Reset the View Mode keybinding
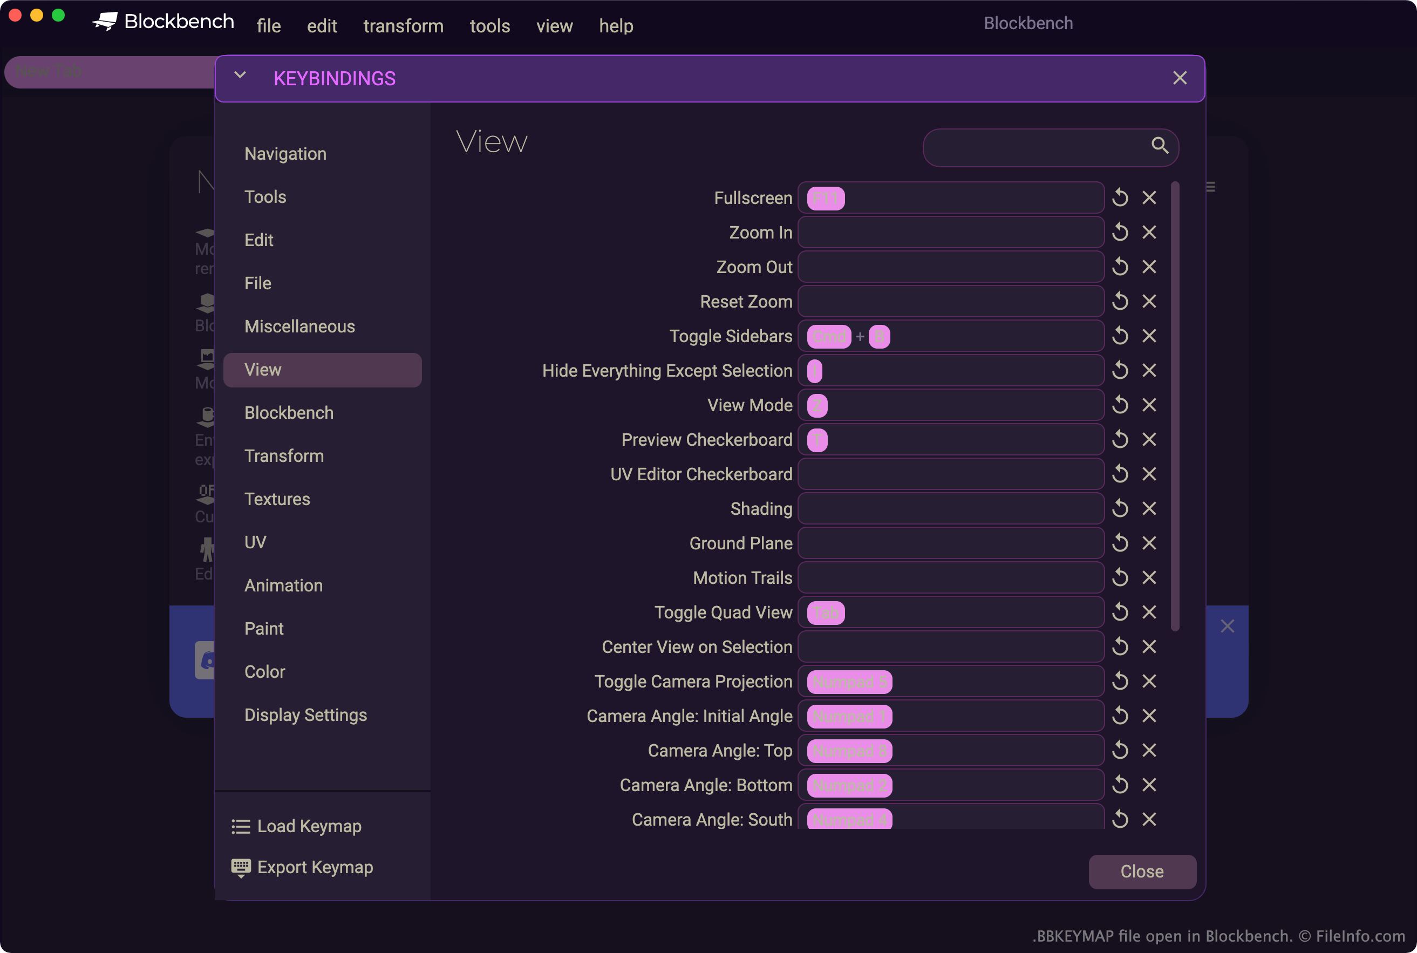The height and width of the screenshot is (953, 1417). pyautogui.click(x=1120, y=405)
